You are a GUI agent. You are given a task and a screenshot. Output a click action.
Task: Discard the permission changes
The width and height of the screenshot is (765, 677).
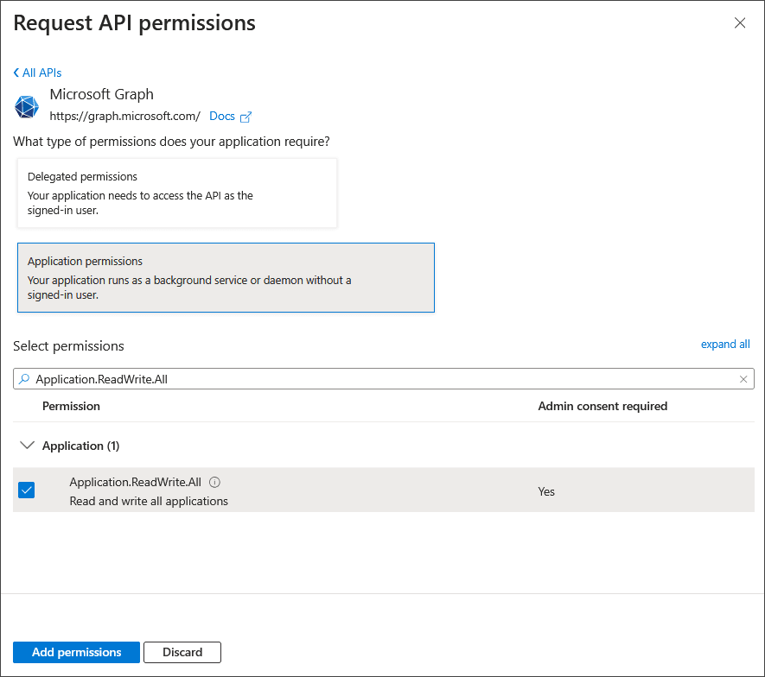(x=182, y=652)
